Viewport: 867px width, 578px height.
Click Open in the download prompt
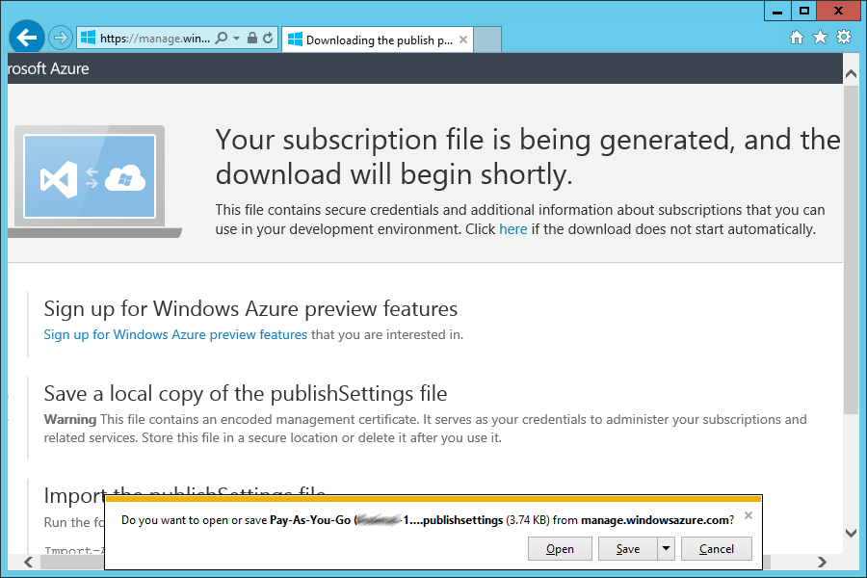(560, 549)
